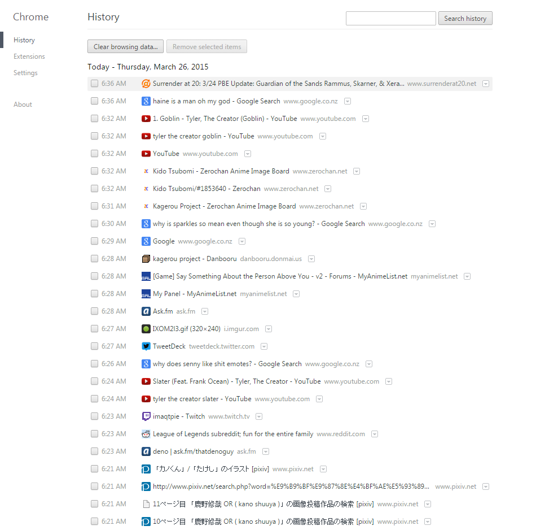The width and height of the screenshot is (558, 530).
Task: Check box for '10ページ目' pixiv entry
Action: (94, 522)
